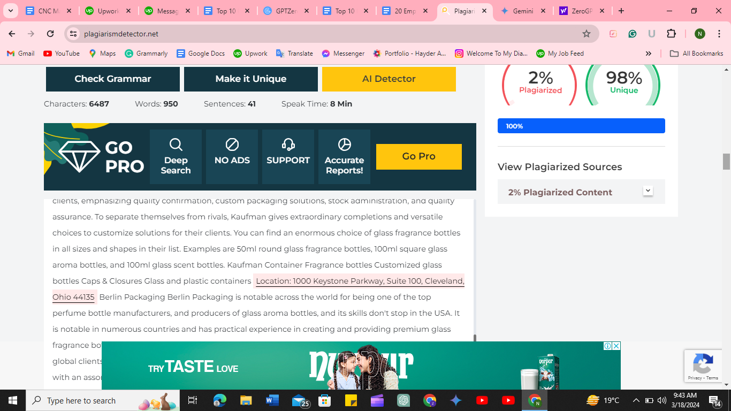The width and height of the screenshot is (731, 411).
Task: Open the My Job Feed bookmark
Action: 560,54
